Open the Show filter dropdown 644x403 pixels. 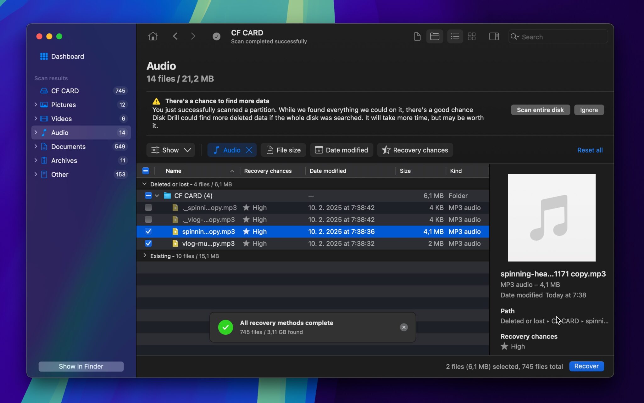pyautogui.click(x=170, y=150)
